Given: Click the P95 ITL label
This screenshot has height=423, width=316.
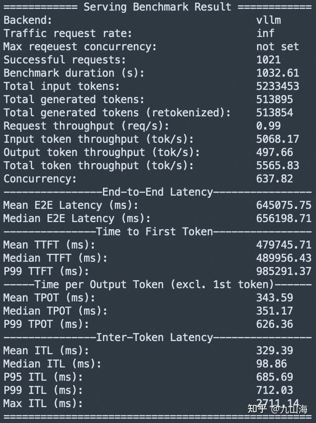Looking at the screenshot, I should click(x=43, y=377).
